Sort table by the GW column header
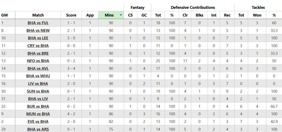 point(4,15)
